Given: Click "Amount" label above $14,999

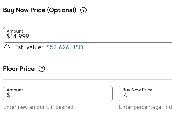Looking at the screenshot, I should click(15, 31).
